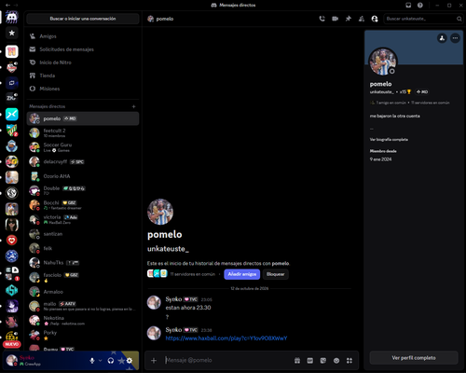The width and height of the screenshot is (466, 373).
Task: Open the emoji picker
Action: pyautogui.click(x=336, y=361)
